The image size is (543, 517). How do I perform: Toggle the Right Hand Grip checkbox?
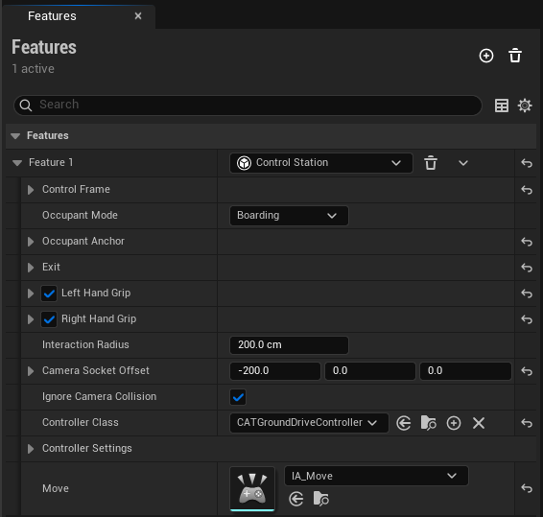coord(49,319)
